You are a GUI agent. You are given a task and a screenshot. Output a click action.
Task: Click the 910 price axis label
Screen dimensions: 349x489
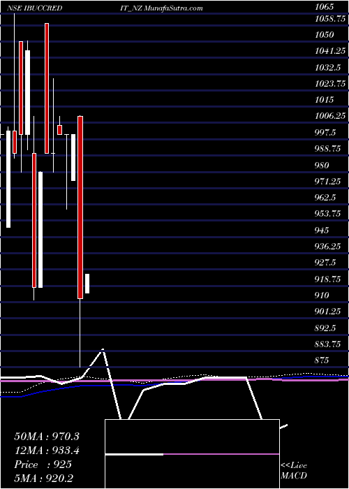click(x=322, y=295)
